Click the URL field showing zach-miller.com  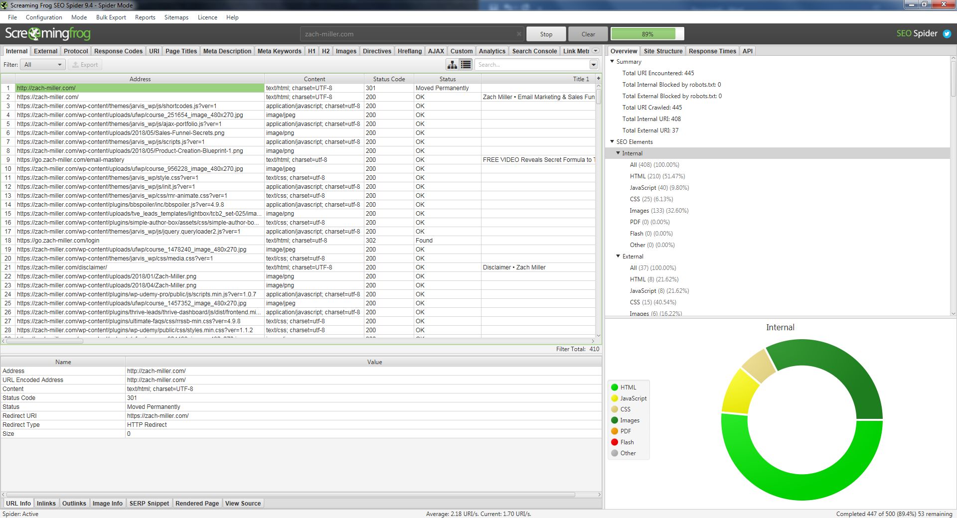412,34
